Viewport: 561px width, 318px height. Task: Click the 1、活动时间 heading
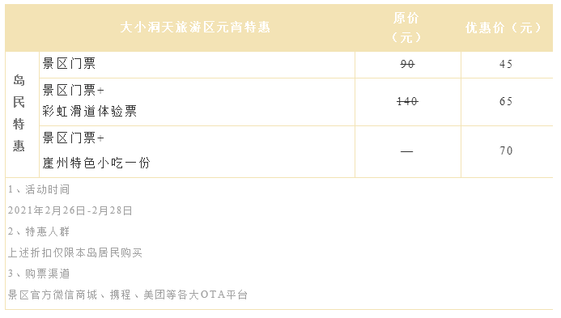(39, 189)
